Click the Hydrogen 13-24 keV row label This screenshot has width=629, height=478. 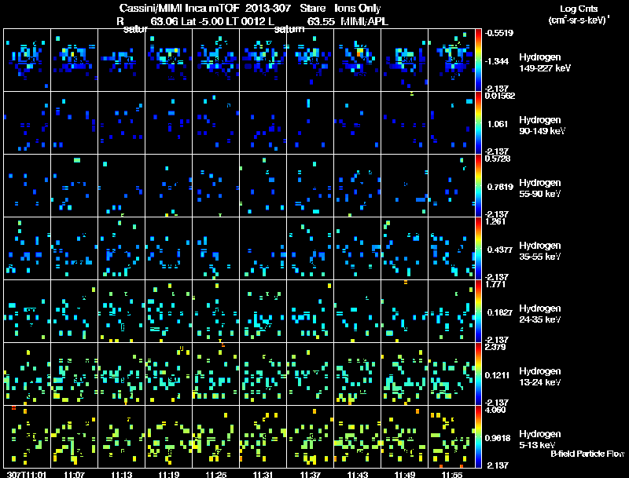click(x=540, y=377)
